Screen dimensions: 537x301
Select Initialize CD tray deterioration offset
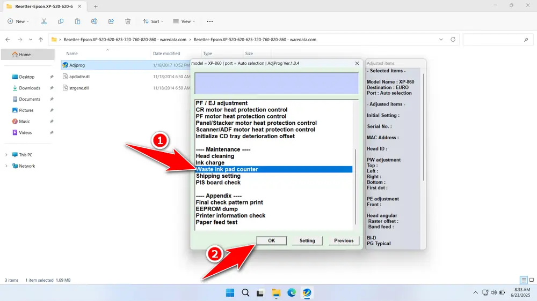point(245,137)
